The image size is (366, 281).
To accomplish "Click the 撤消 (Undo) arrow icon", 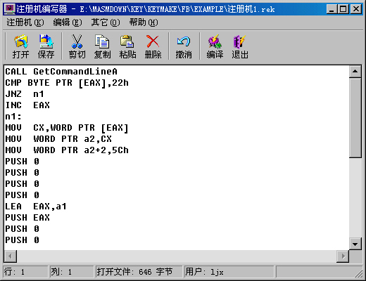I will pos(184,46).
